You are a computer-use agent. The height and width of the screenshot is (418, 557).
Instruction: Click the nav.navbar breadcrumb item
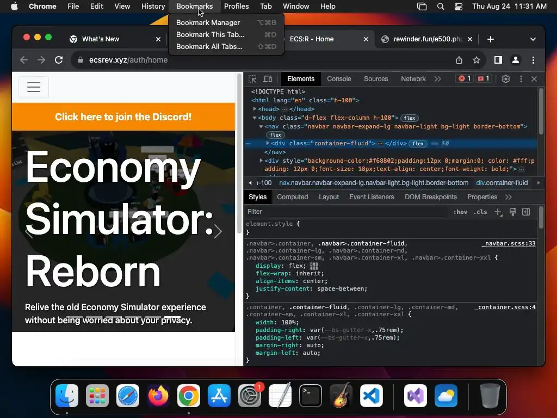point(374,183)
